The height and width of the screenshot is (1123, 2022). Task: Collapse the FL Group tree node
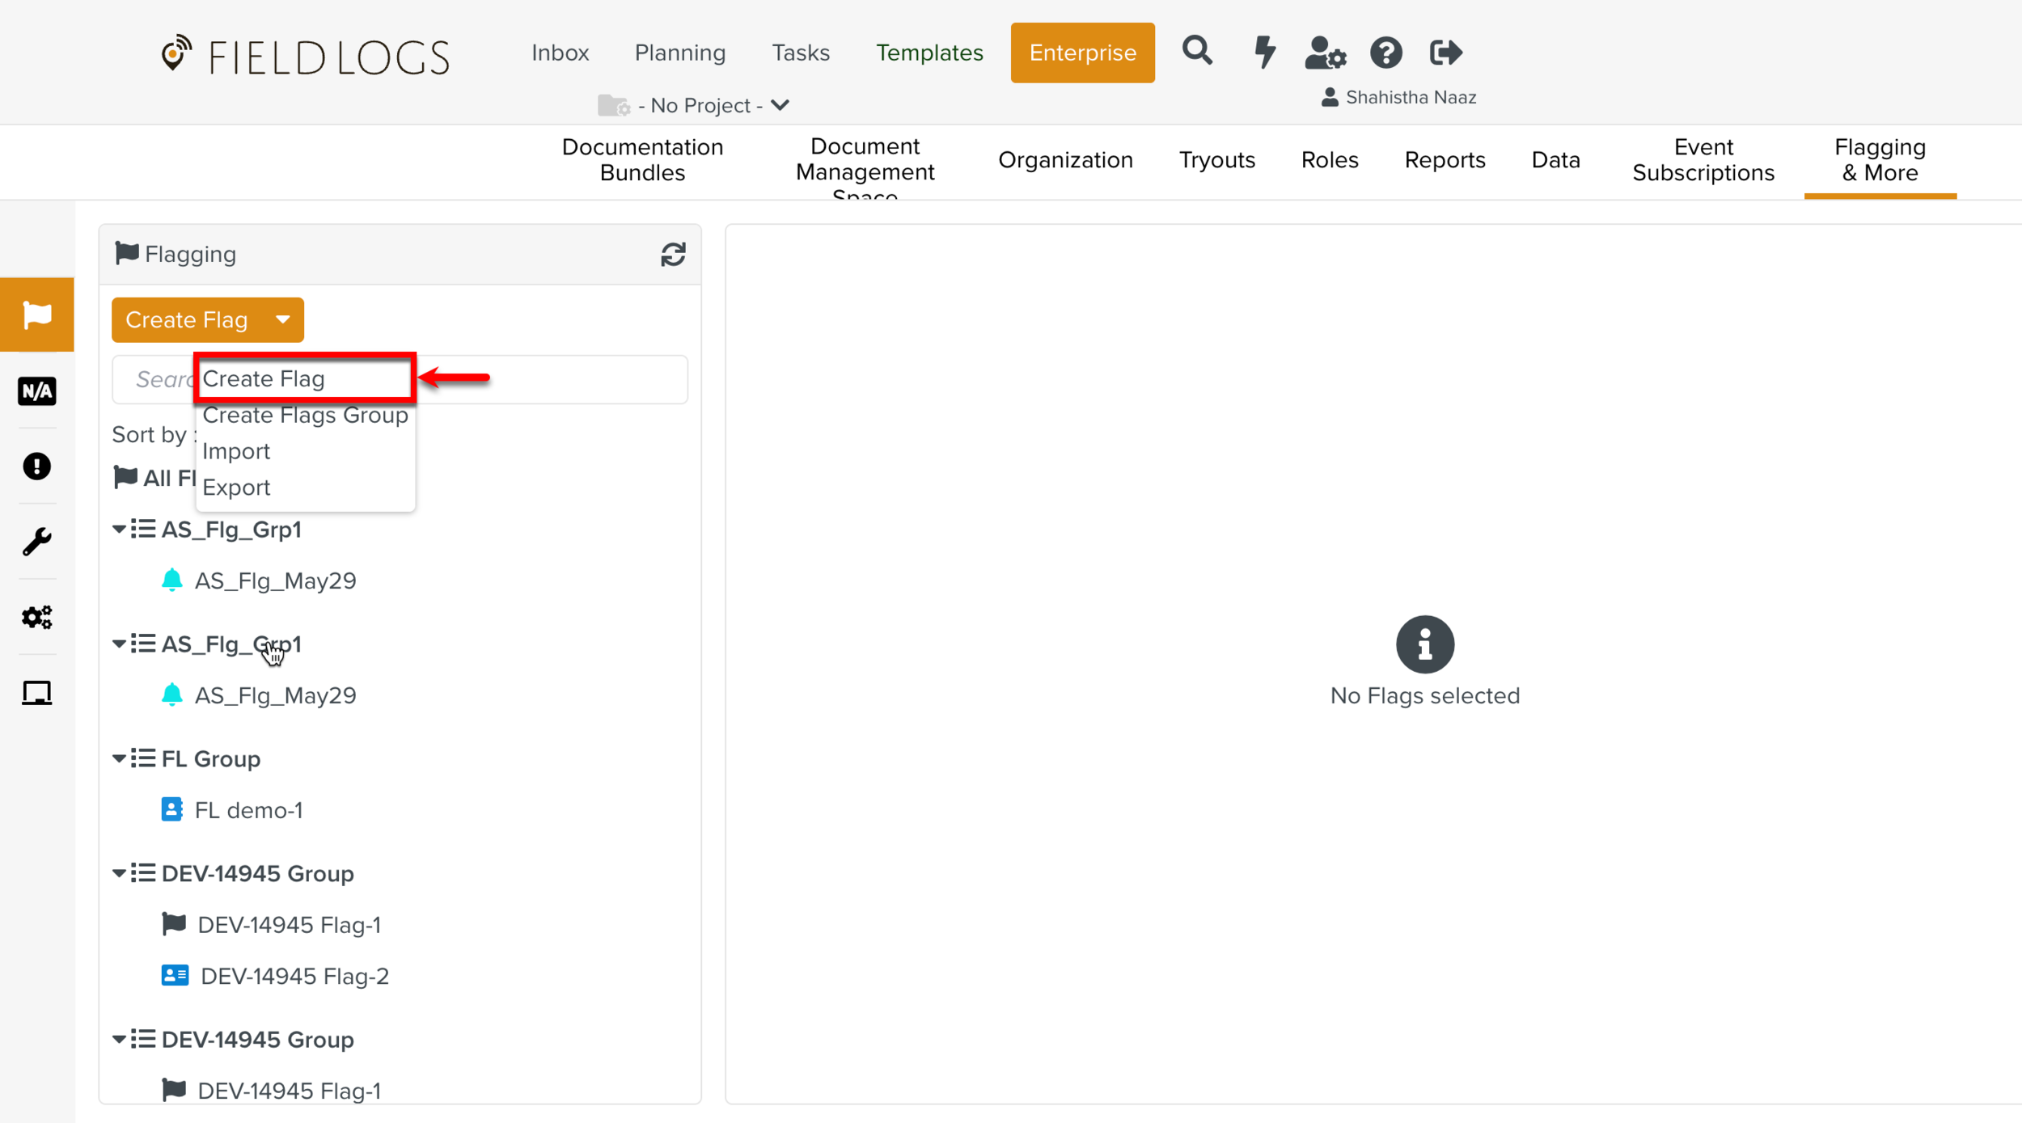[119, 758]
